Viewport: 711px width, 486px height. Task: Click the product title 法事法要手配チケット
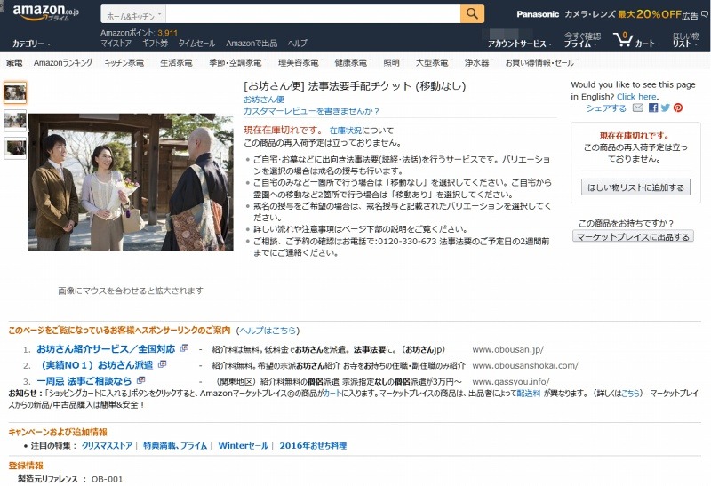point(355,85)
